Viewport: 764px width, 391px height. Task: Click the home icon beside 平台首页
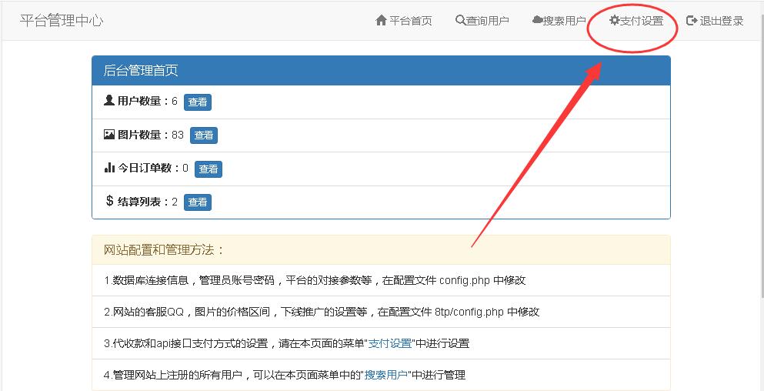pyautogui.click(x=381, y=21)
